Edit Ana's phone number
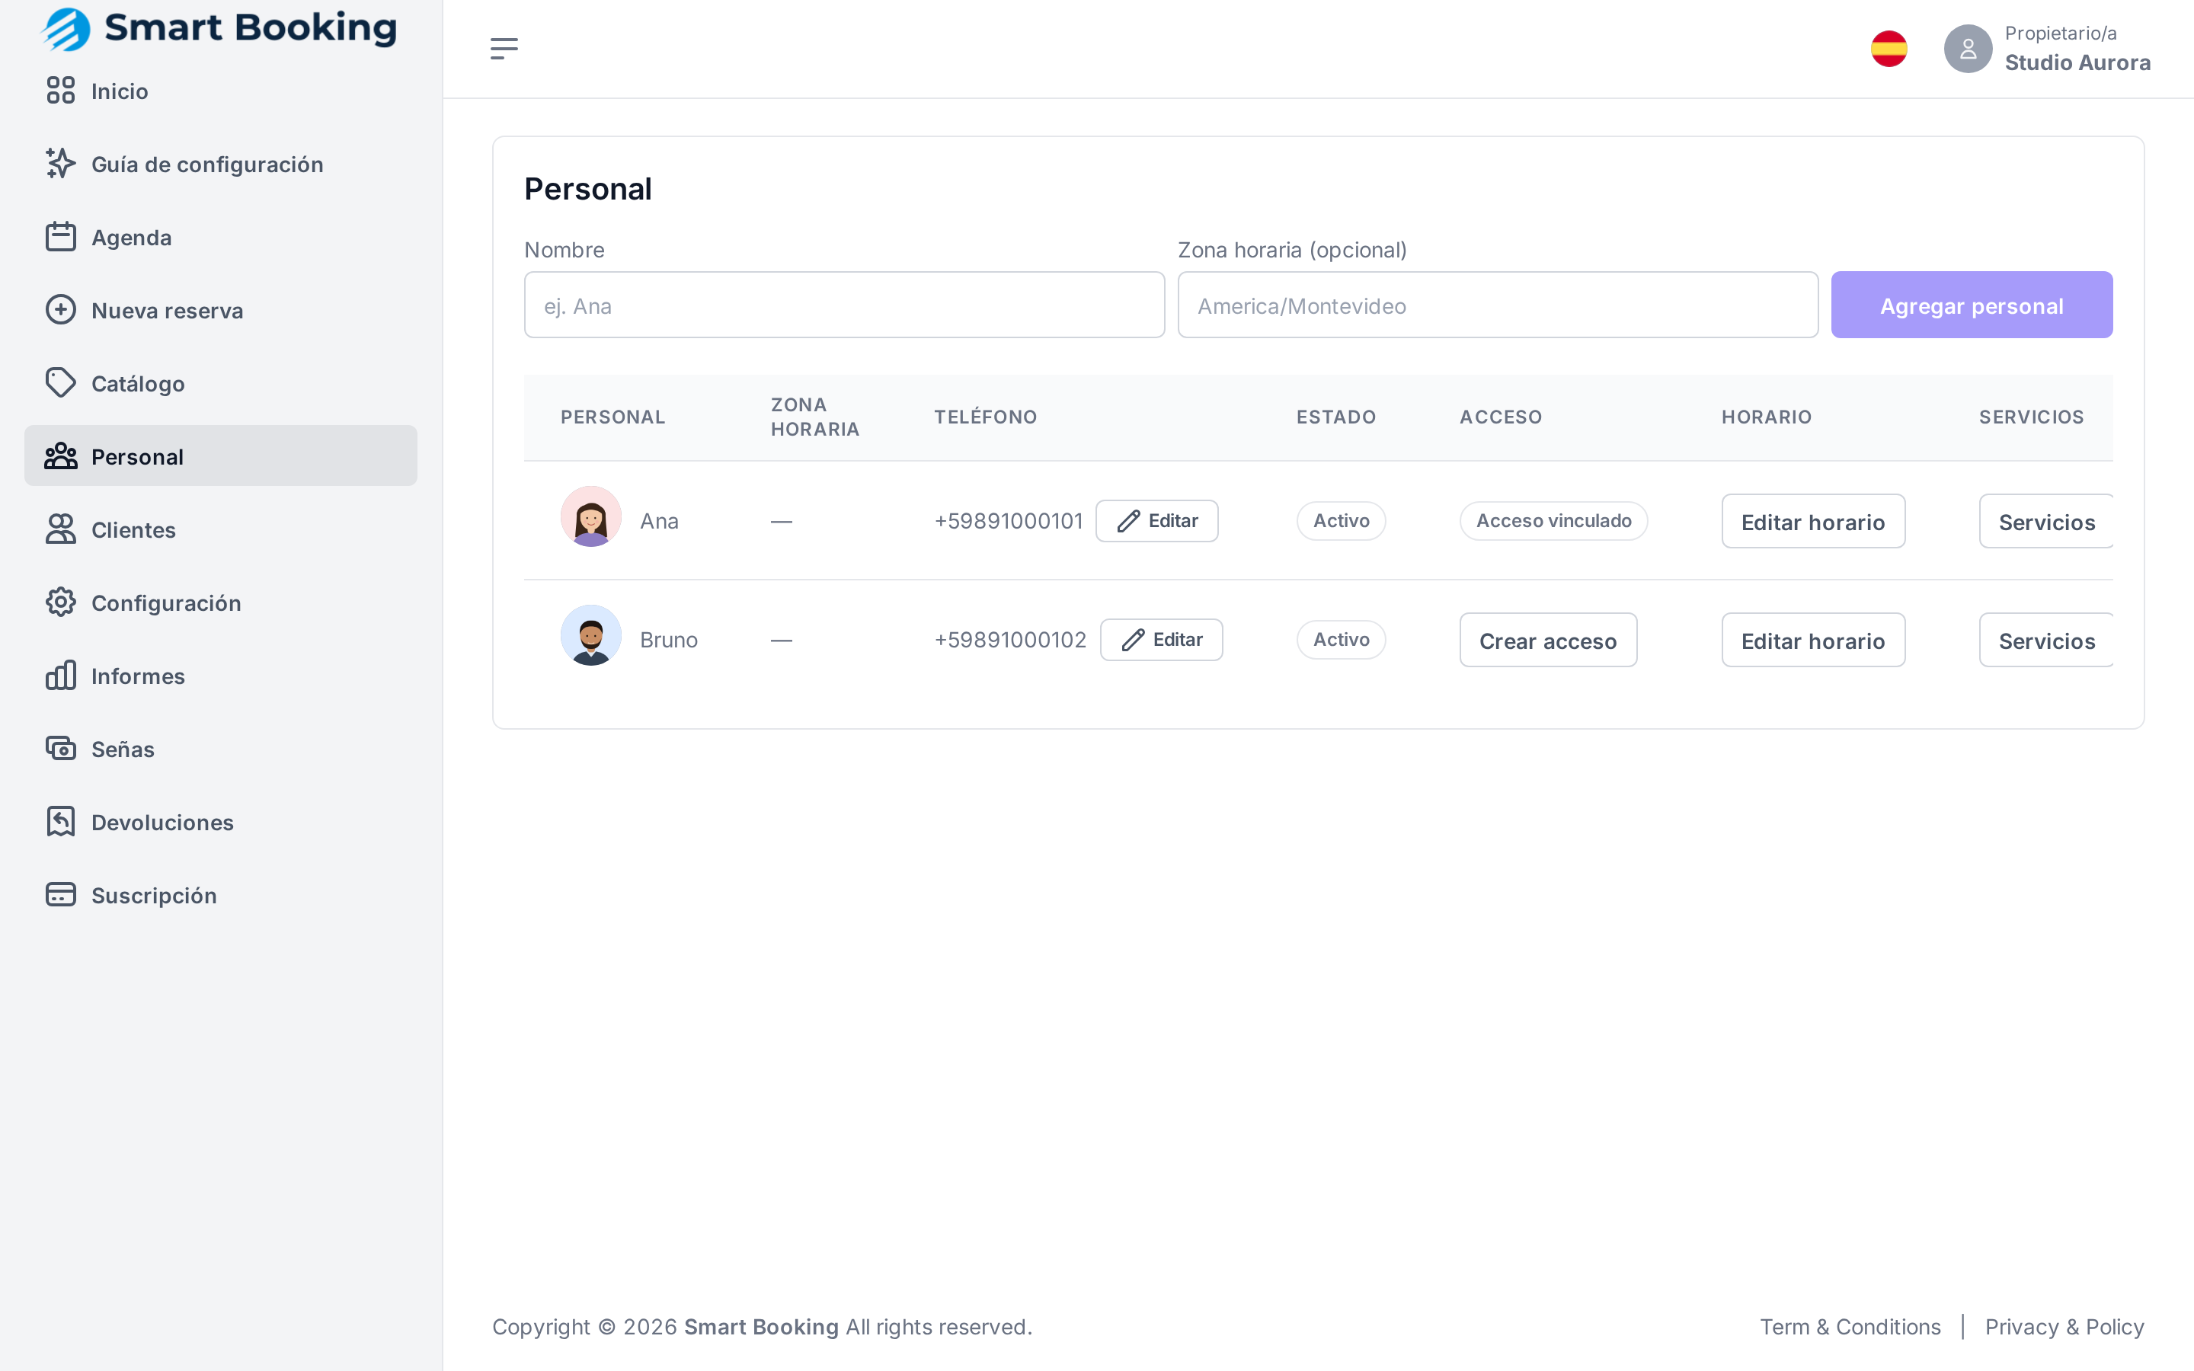The image size is (2194, 1371). pos(1157,522)
